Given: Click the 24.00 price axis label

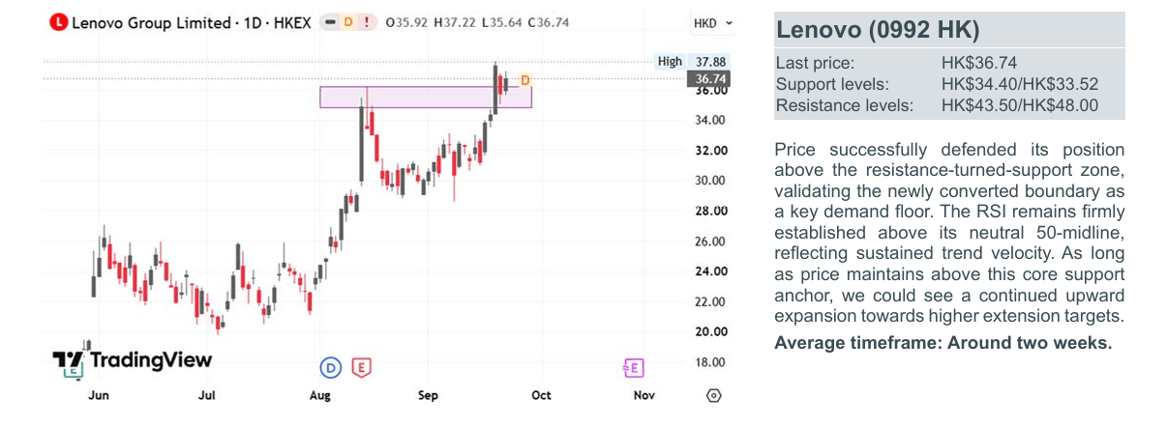Looking at the screenshot, I should click(710, 271).
